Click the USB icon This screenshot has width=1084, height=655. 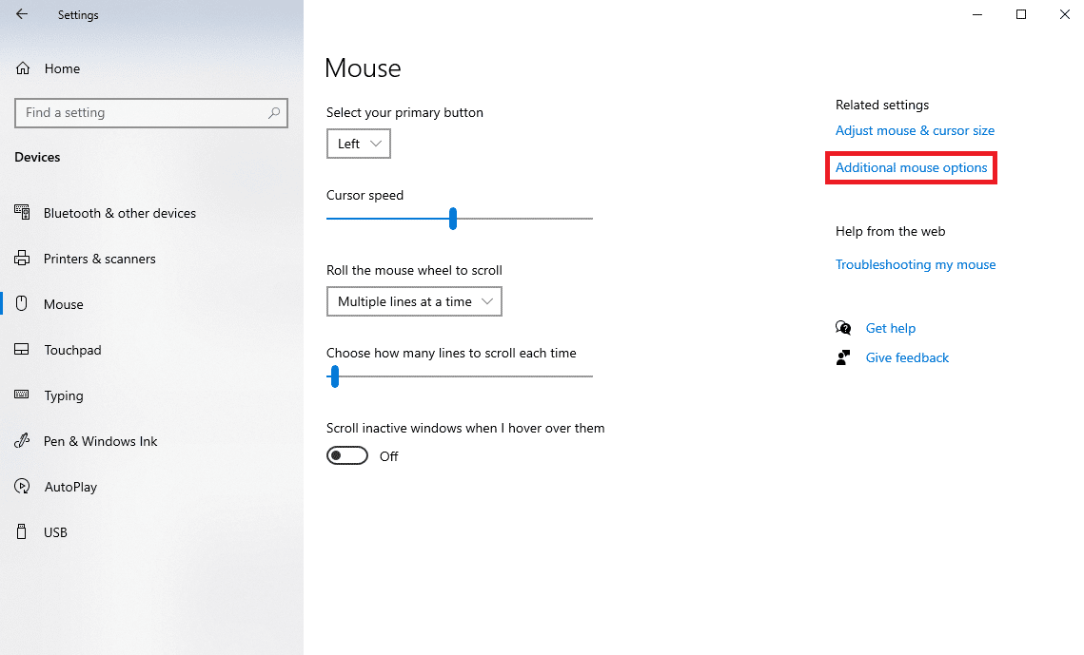[x=22, y=531]
